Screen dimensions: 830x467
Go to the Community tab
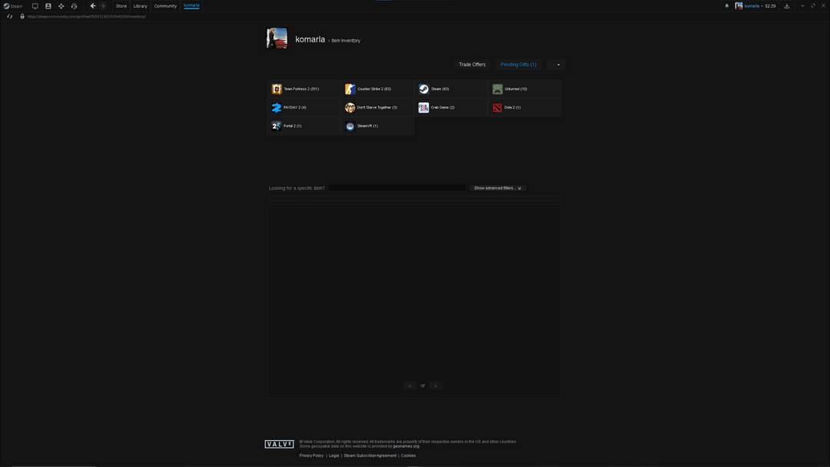[x=165, y=6]
